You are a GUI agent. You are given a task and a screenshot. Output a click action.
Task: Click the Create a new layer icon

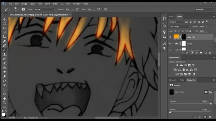206,53
